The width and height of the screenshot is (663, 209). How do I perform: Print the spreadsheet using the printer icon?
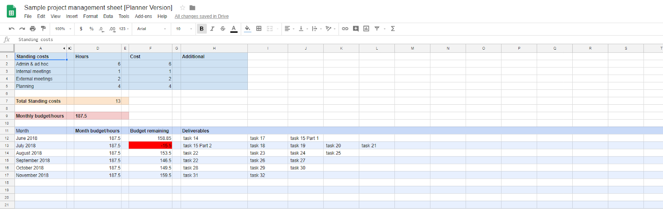pos(33,29)
